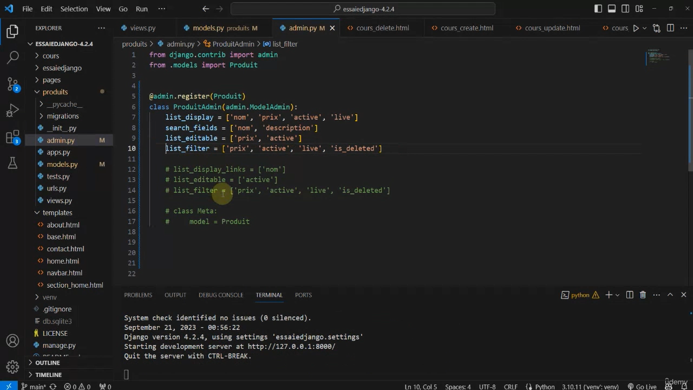The image size is (693, 390).
Task: Click the code minimap preview
Action: (658, 56)
